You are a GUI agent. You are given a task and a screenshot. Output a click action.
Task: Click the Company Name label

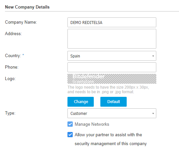click(x=21, y=22)
